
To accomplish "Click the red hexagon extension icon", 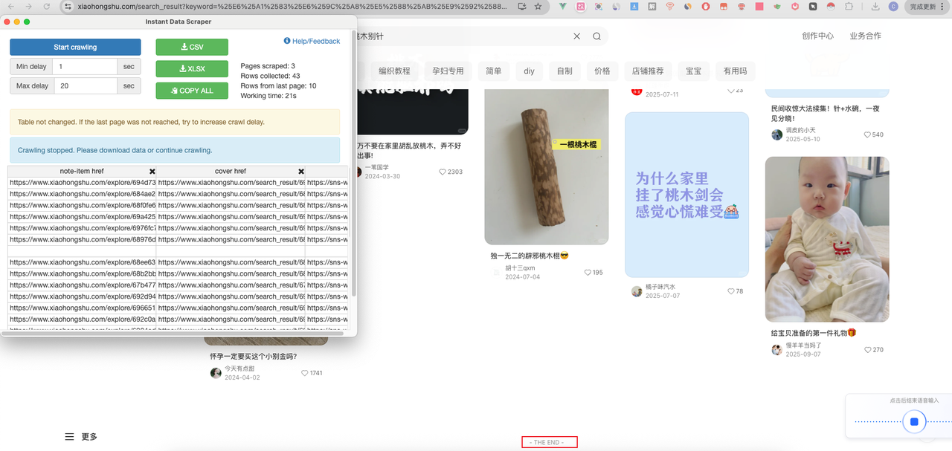I will (795, 6).
